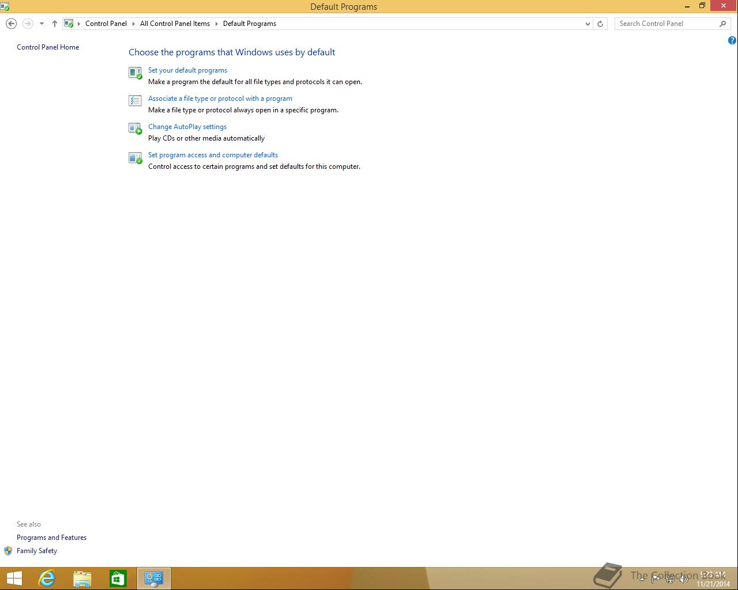The width and height of the screenshot is (738, 590).
Task: Navigate to All Control Panel Items in breadcrumb
Action: click(175, 24)
